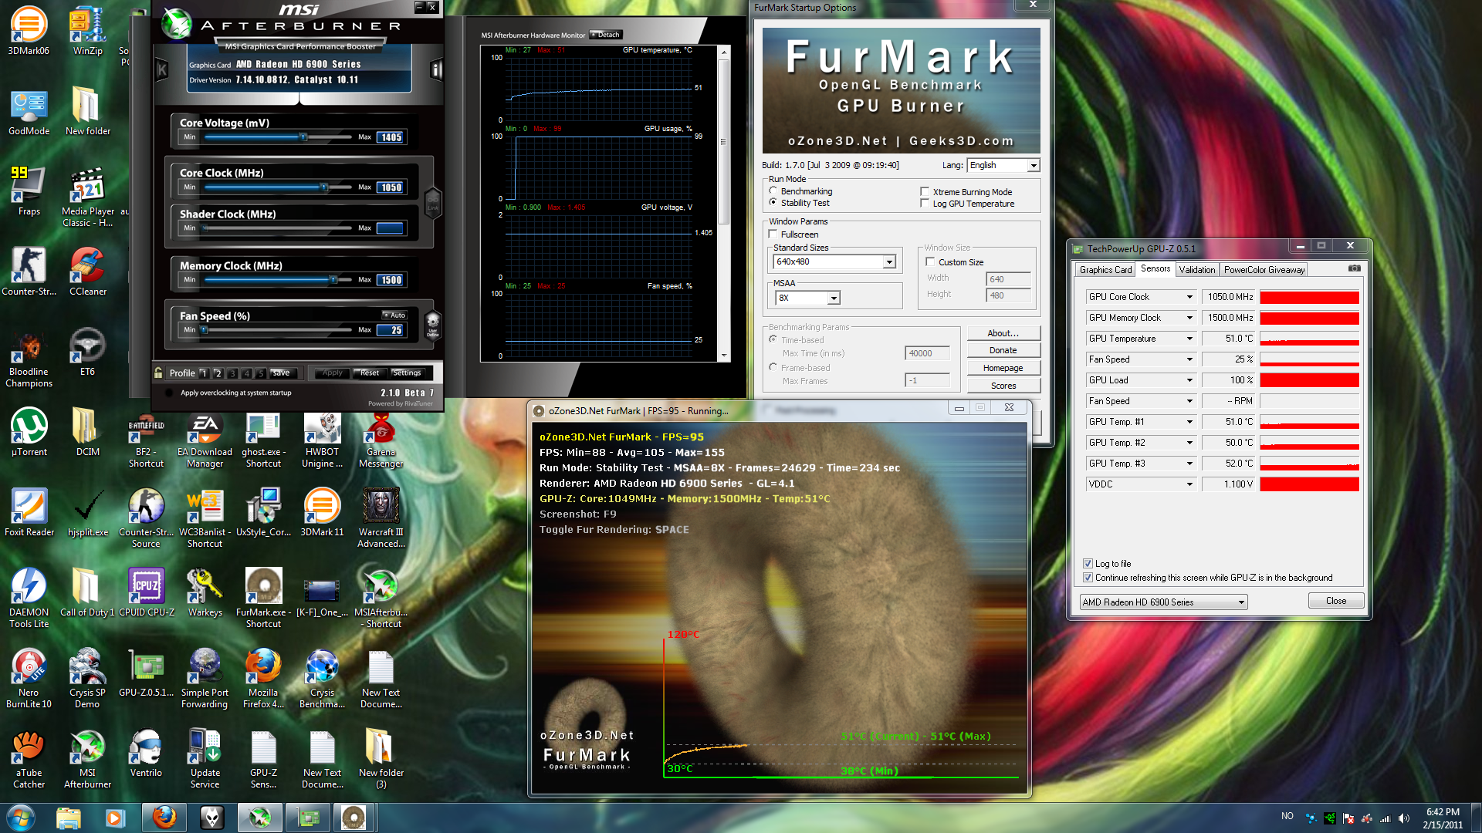The height and width of the screenshot is (833, 1482).
Task: Expand the VDDC sensor dropdown
Action: [x=1189, y=484]
